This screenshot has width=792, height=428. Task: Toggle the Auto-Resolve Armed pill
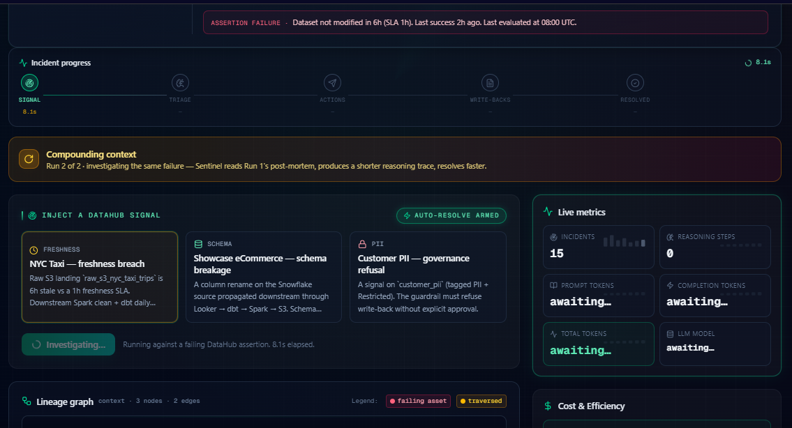[451, 215]
